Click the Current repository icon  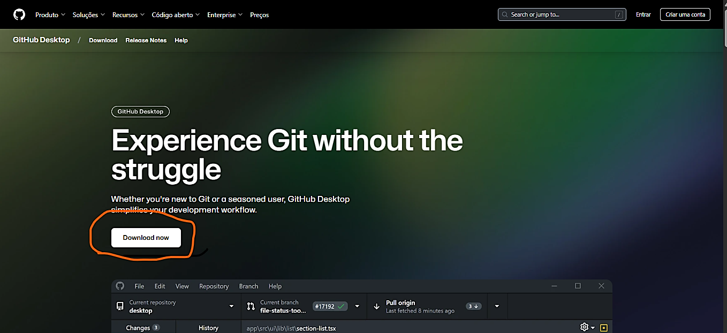120,306
